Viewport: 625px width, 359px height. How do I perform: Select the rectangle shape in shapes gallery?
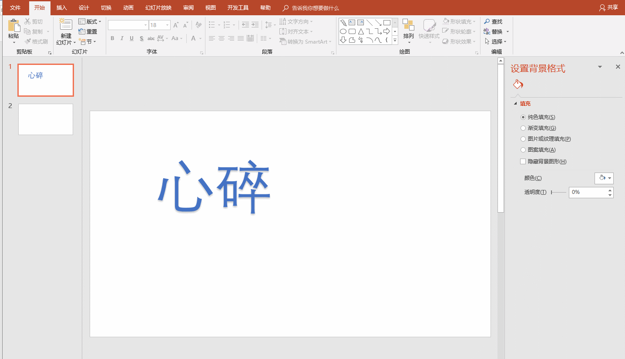tap(386, 23)
